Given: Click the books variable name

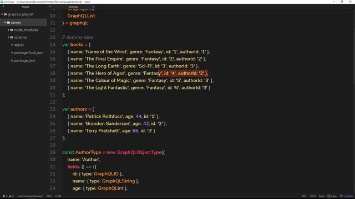Looking at the screenshot, I should tap(77, 45).
